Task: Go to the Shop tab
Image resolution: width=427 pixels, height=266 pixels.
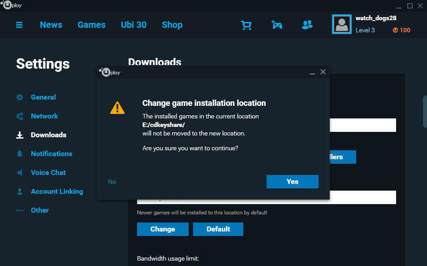Action: 172,25
